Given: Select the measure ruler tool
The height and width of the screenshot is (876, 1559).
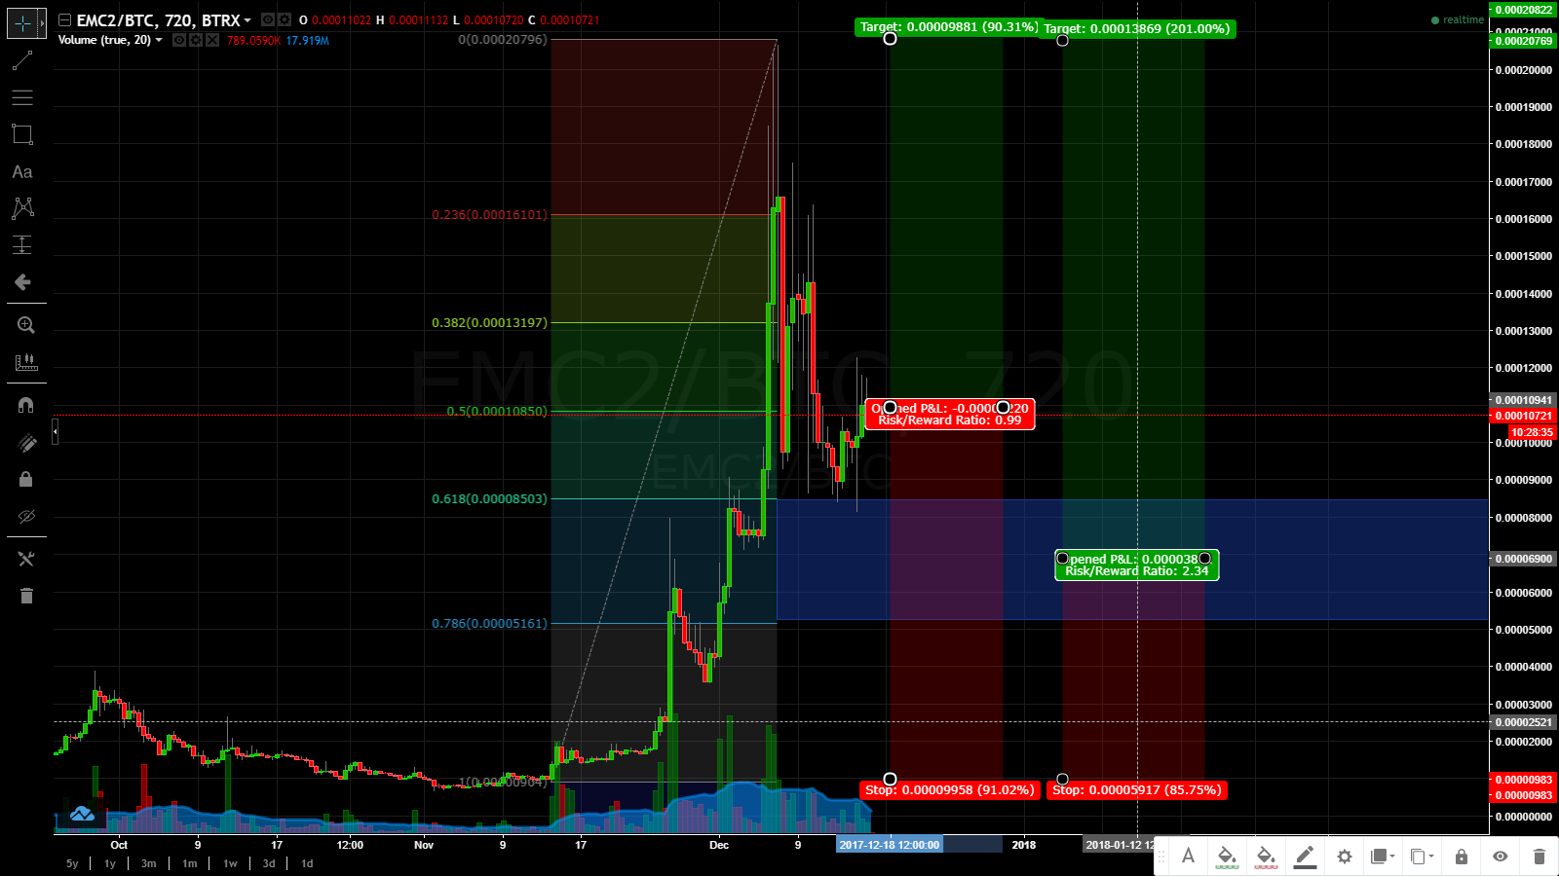Looking at the screenshot, I should tap(26, 362).
